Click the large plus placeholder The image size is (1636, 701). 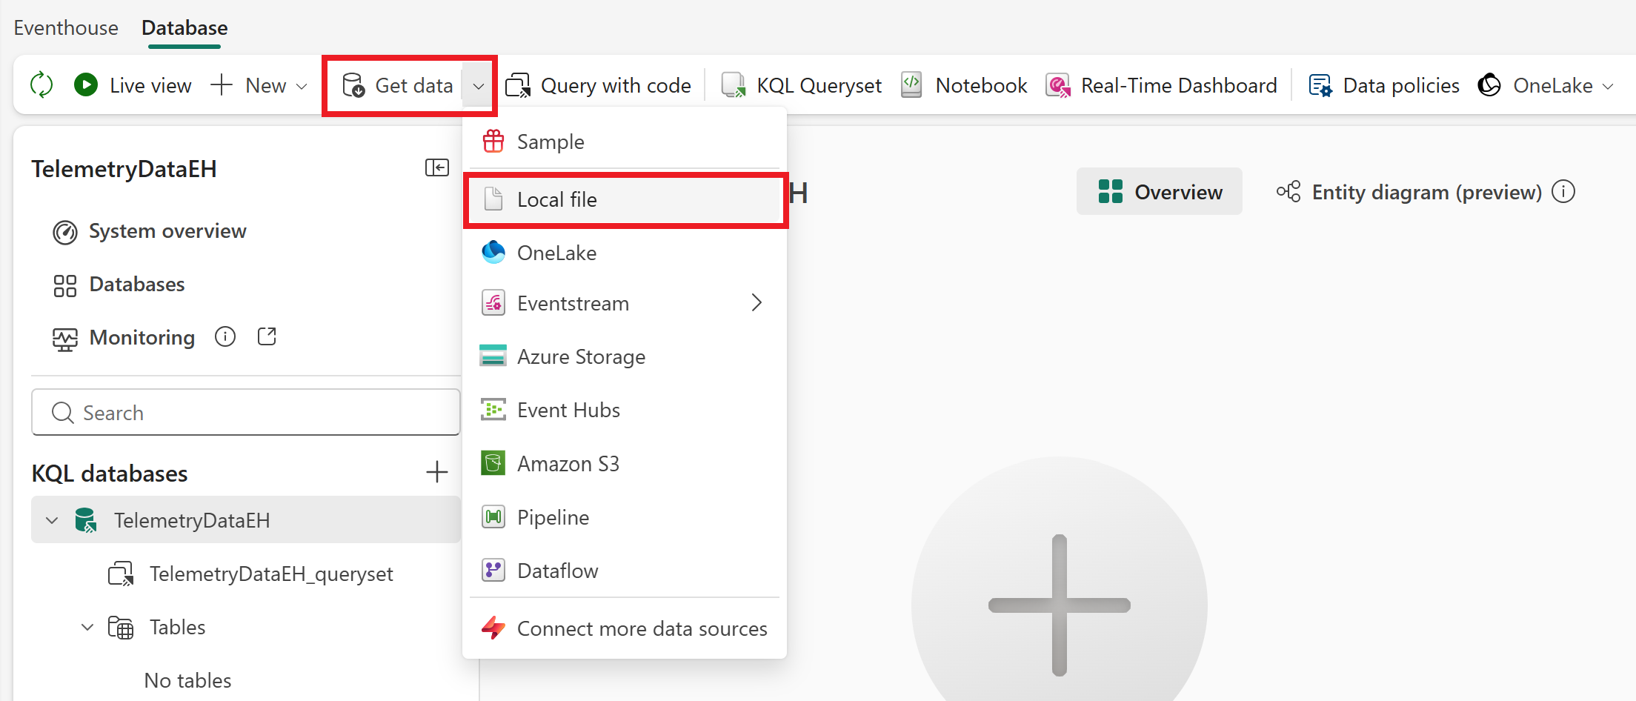[1060, 605]
